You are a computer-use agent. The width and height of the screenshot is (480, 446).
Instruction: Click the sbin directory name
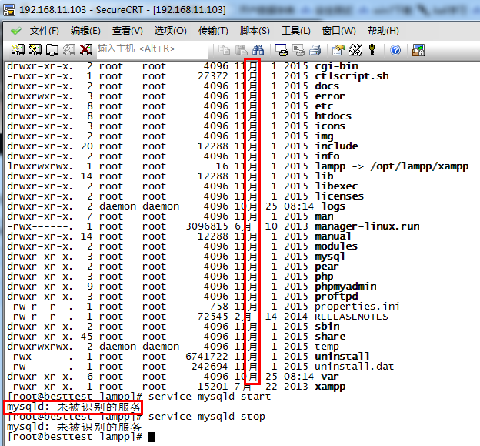coord(327,327)
